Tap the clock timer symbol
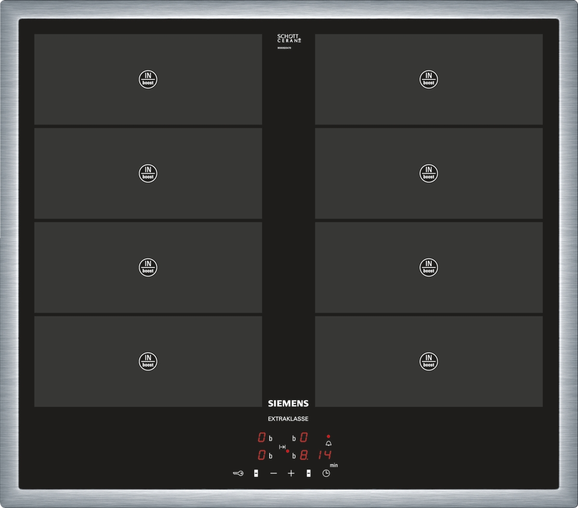 click(x=326, y=473)
